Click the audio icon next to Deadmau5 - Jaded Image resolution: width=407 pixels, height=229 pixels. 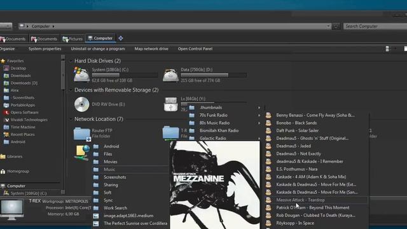(x=268, y=146)
